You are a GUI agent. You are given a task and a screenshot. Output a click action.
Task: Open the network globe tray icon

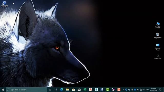coord(141,90)
